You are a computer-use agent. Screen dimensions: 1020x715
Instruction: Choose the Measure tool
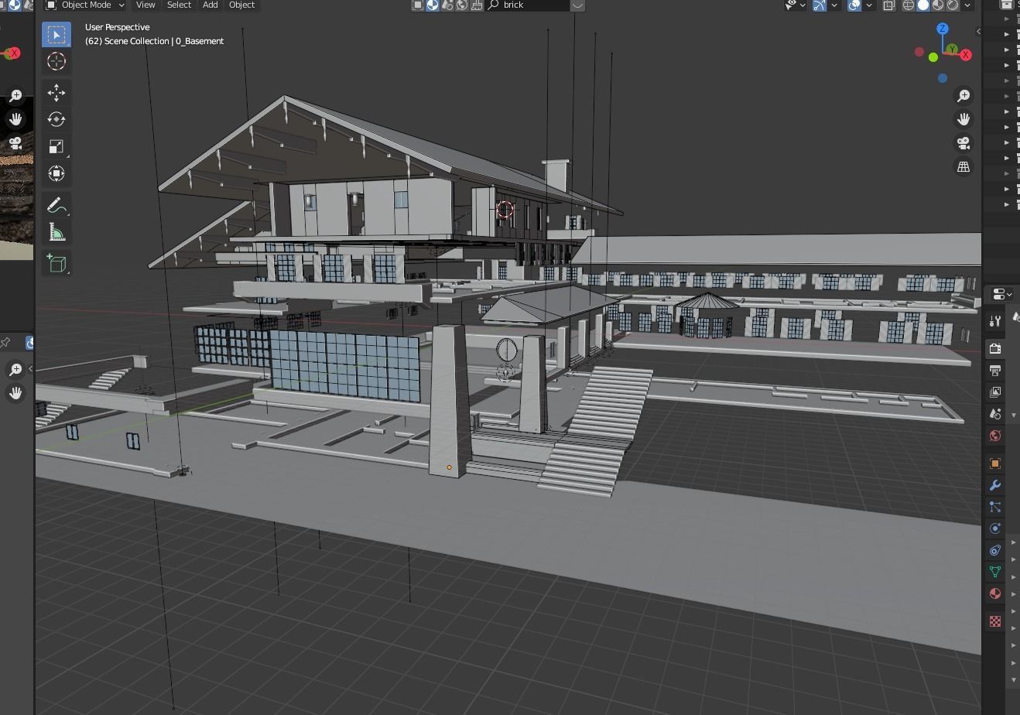pos(56,232)
